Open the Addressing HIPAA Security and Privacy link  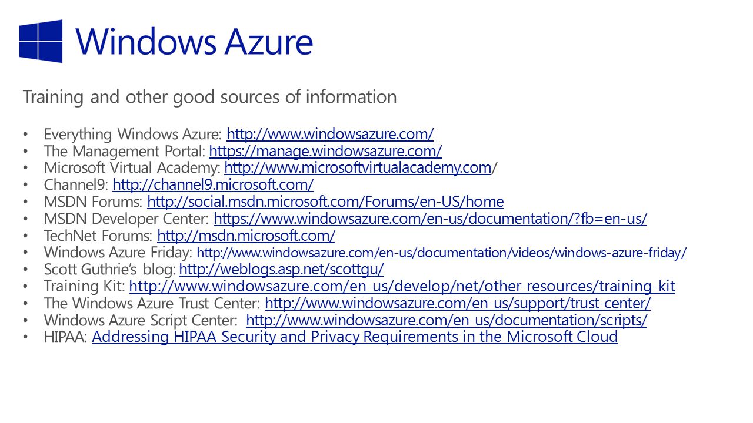[355, 337]
